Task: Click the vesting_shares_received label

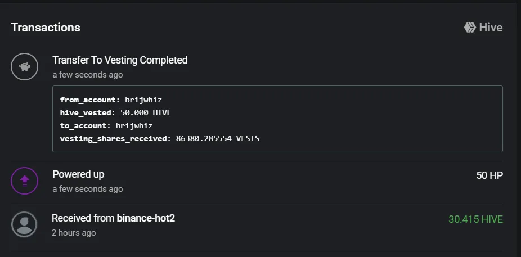Action: click(113, 138)
